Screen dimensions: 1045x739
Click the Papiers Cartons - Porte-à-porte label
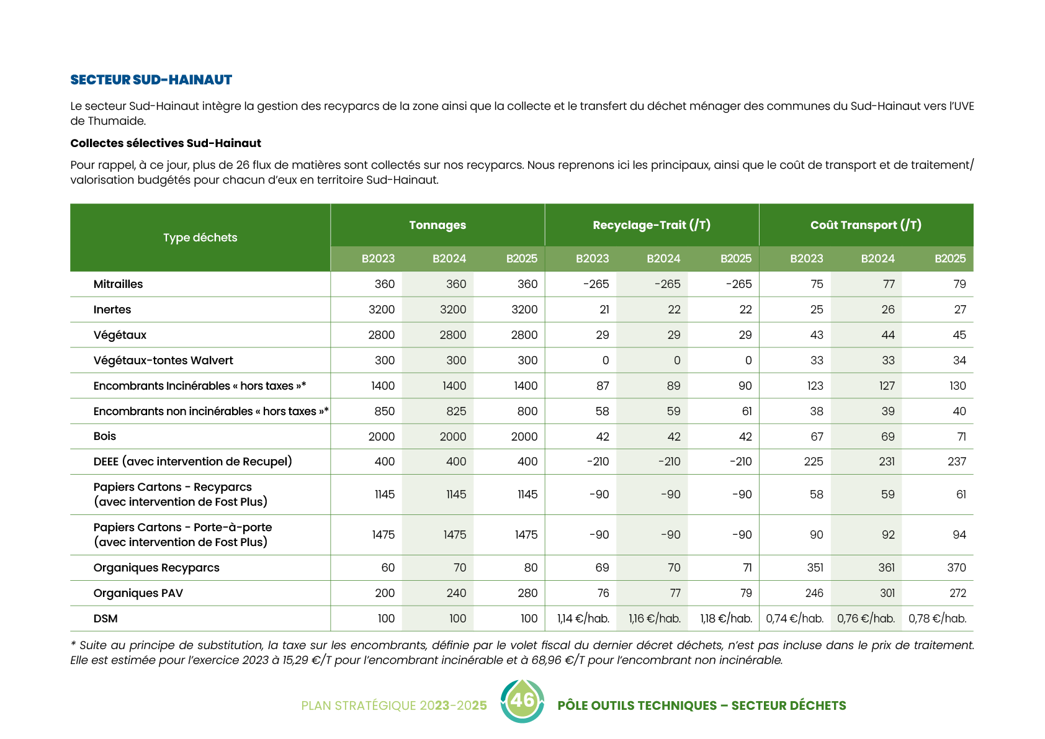(x=182, y=527)
